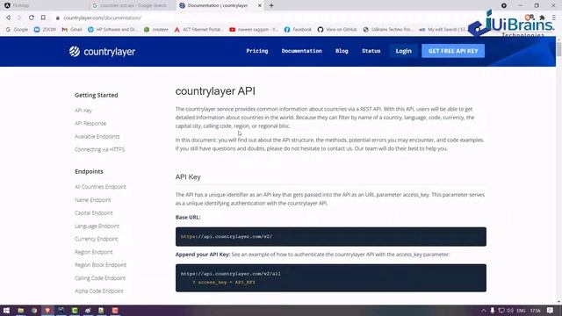Click the page vertical scrollbar thumb
Screen dimensions: 562x316
pyautogui.click(x=558, y=48)
